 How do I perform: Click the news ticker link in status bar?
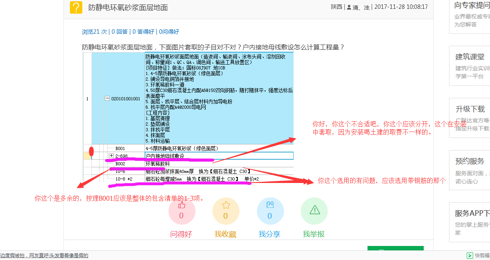point(44,256)
